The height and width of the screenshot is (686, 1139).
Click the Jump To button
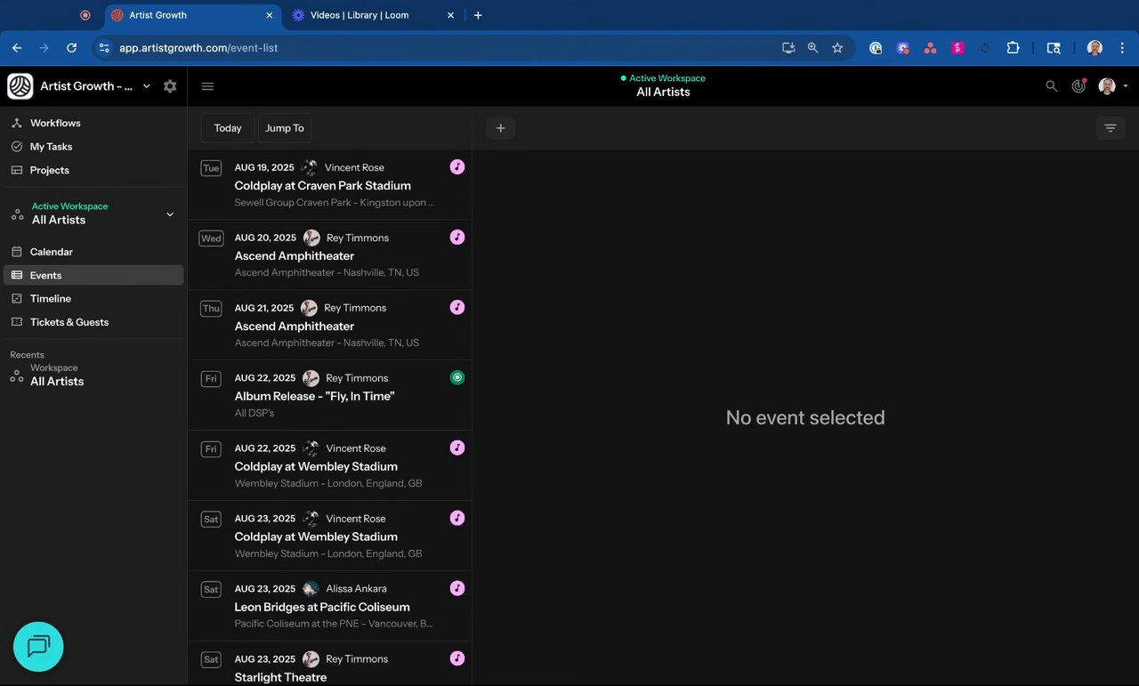pyautogui.click(x=285, y=128)
